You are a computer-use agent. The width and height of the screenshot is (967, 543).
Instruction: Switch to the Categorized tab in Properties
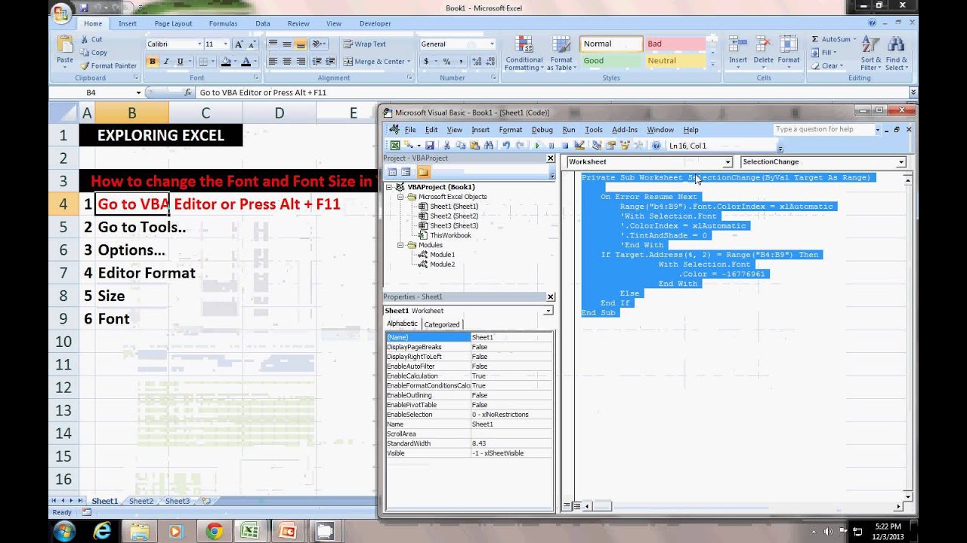pyautogui.click(x=442, y=324)
